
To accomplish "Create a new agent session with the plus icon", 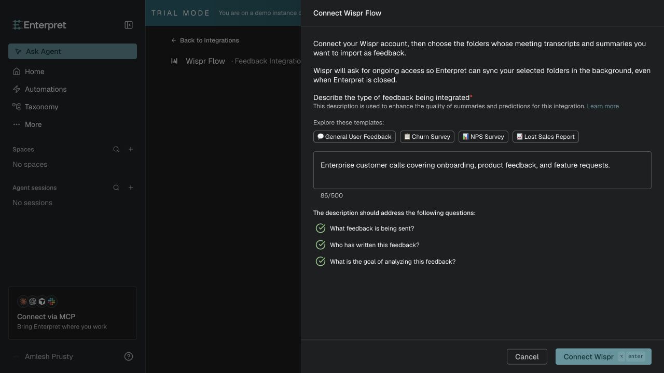I will [x=131, y=188].
